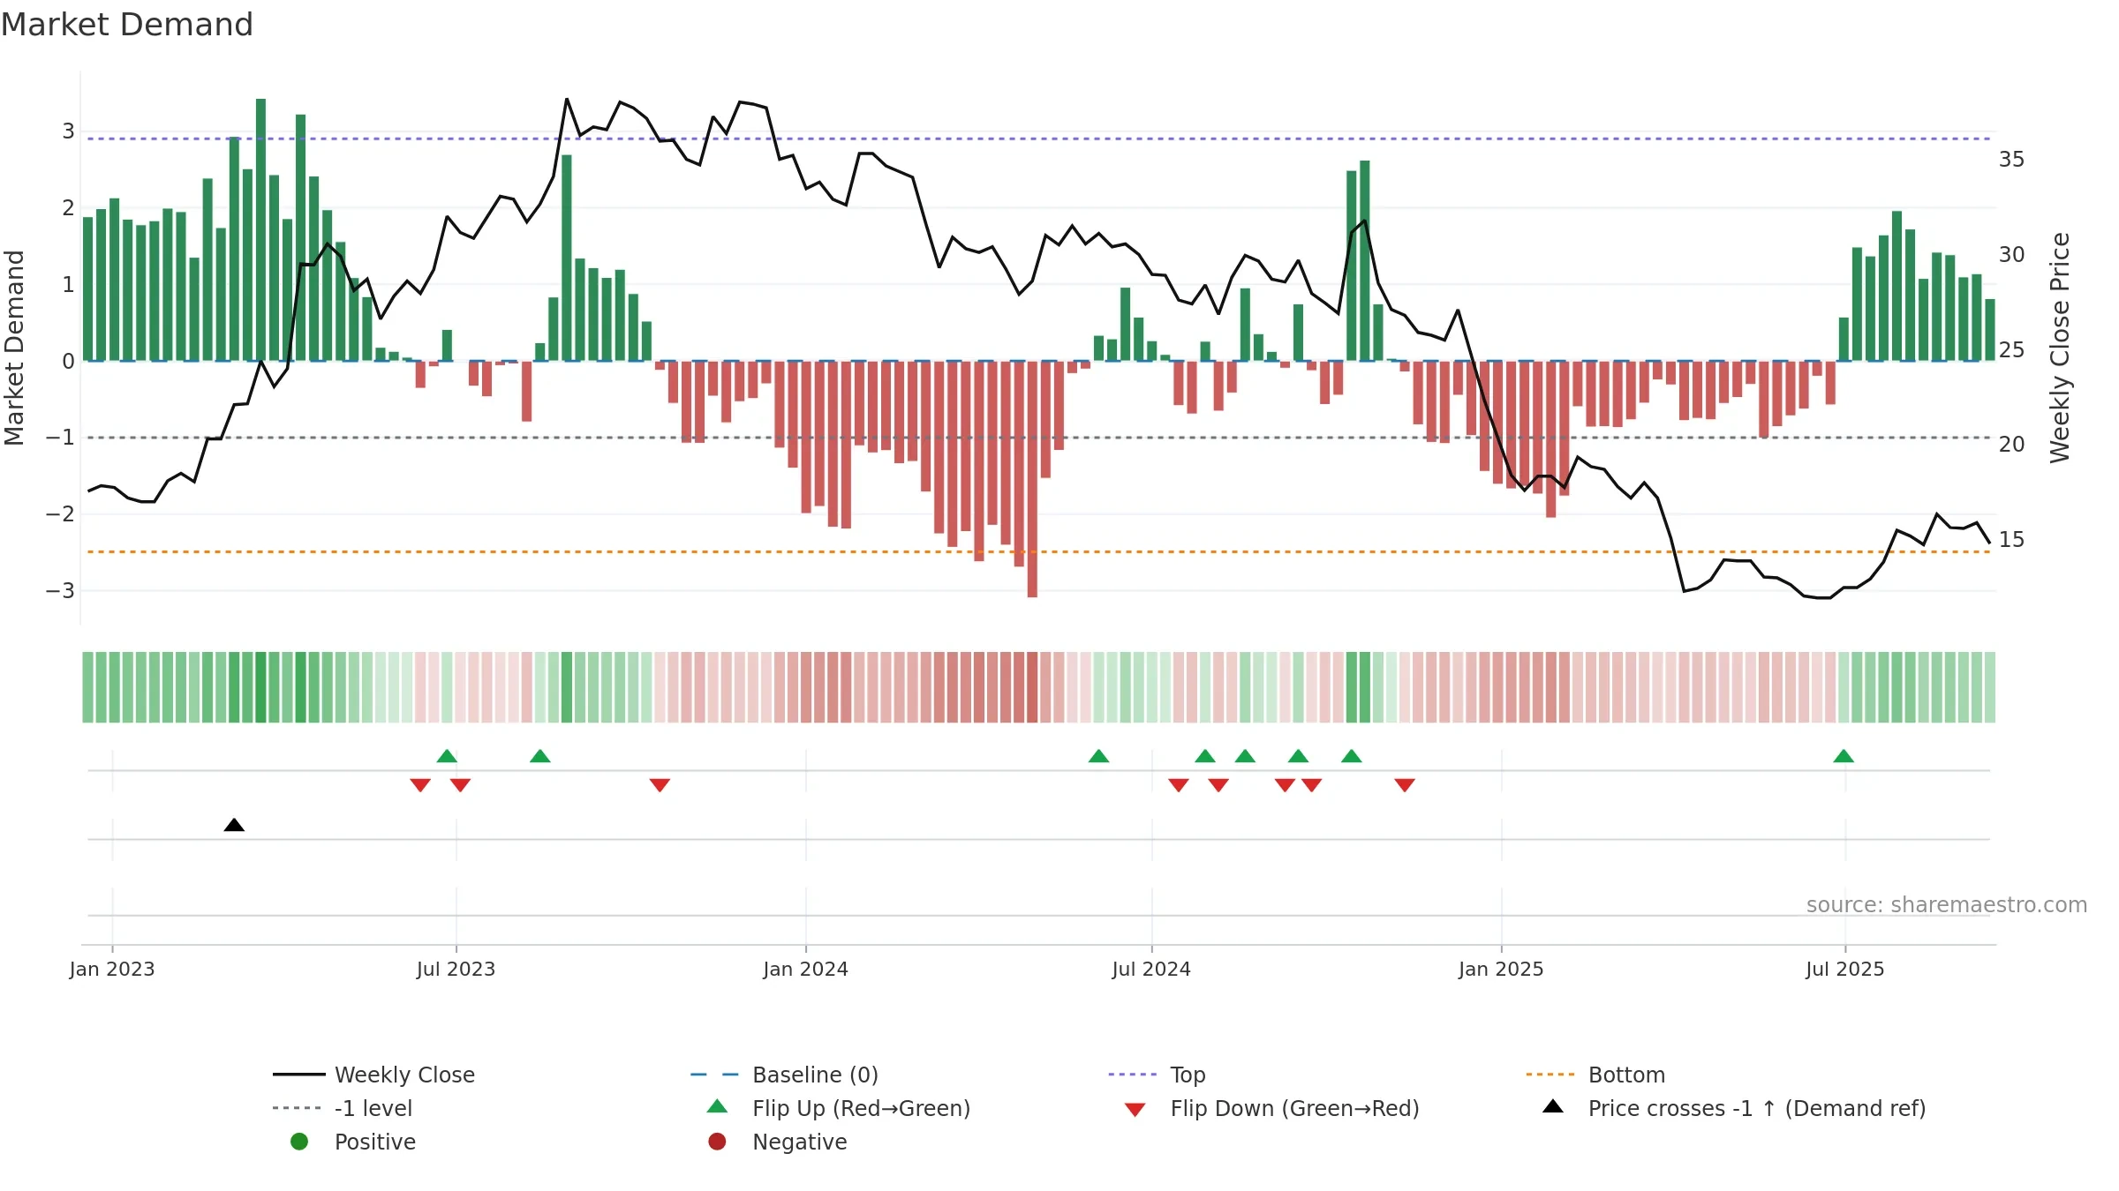Click the black price-cross marker on timeline
Viewport: 2119px width, 1191px height.
click(x=234, y=825)
